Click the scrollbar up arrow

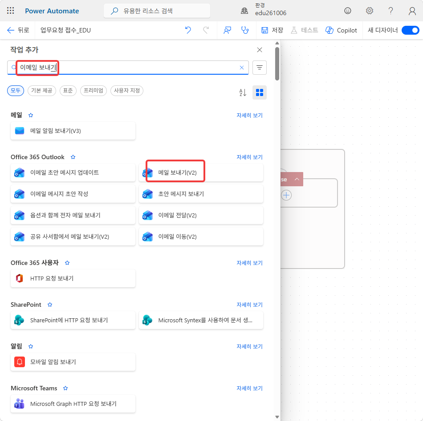click(x=277, y=43)
